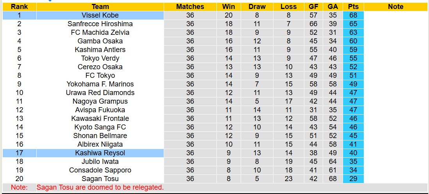Click the Rank column header
429x194 pixels.
[19, 7]
